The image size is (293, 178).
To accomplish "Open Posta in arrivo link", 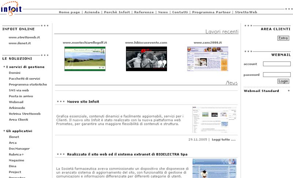I will [21, 96].
